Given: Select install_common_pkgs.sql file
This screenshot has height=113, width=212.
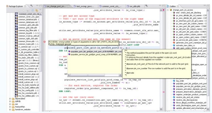Looking at the screenshot, I should tap(28, 74).
